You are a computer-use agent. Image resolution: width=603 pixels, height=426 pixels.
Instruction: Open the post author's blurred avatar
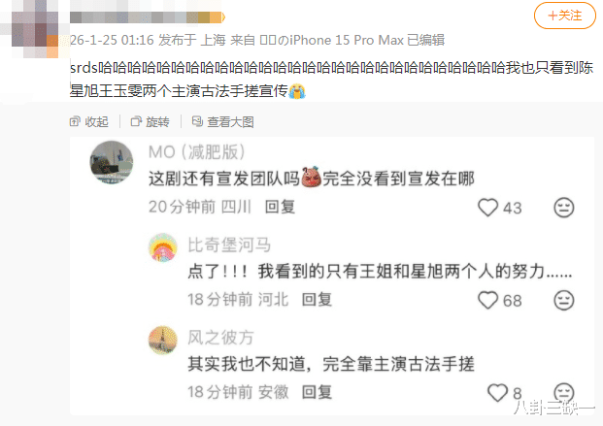click(35, 29)
